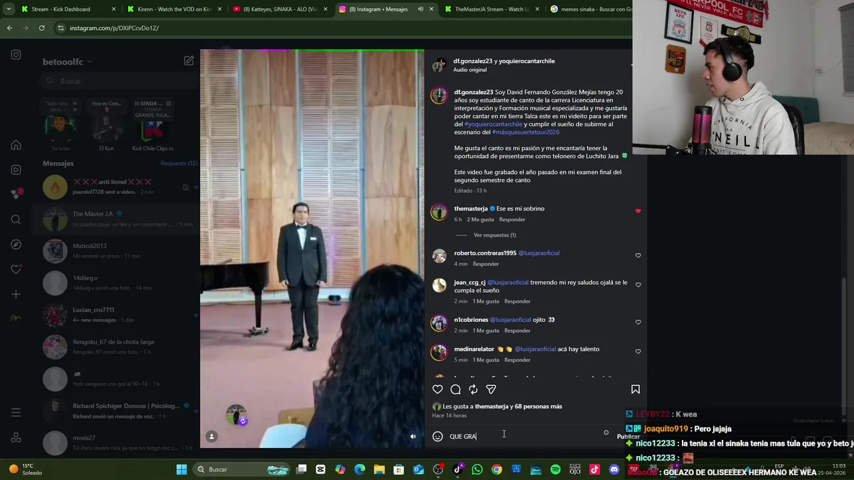854x480 pixels.
Task: Click the tagged-people icon on the video
Action: (x=211, y=437)
